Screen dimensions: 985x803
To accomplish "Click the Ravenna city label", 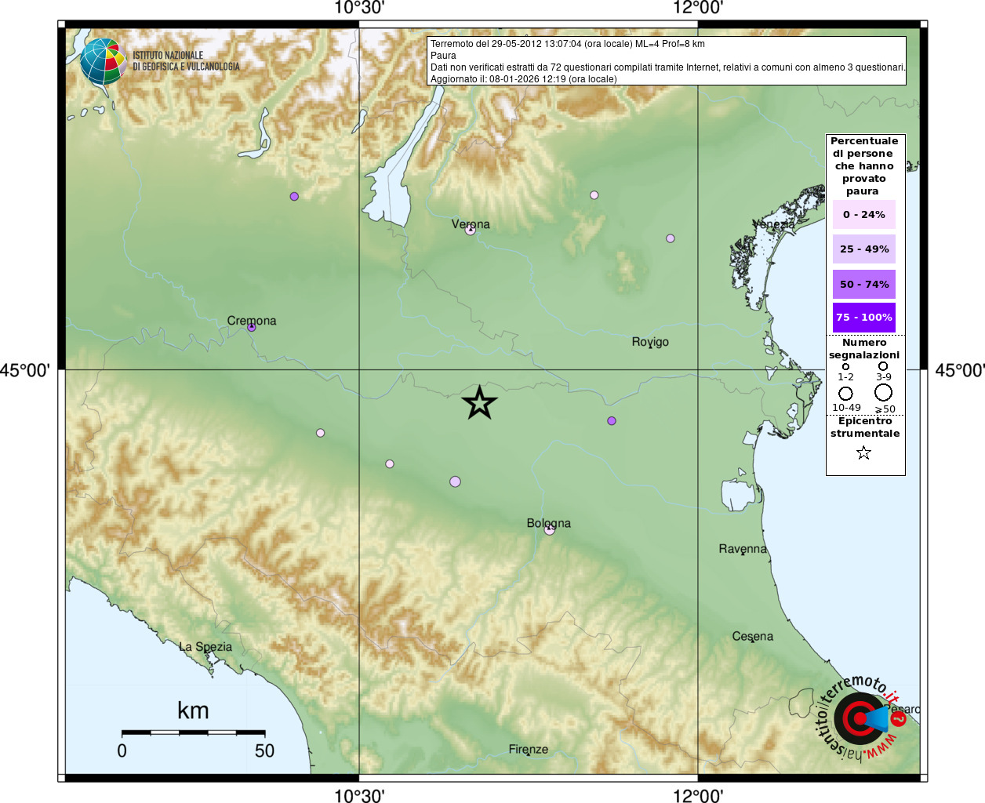I will point(743,548).
